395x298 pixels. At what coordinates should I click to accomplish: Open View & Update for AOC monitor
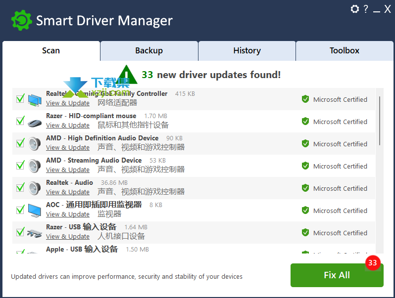tap(68, 214)
